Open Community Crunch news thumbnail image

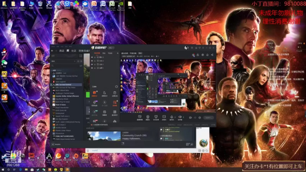[x=104, y=136]
